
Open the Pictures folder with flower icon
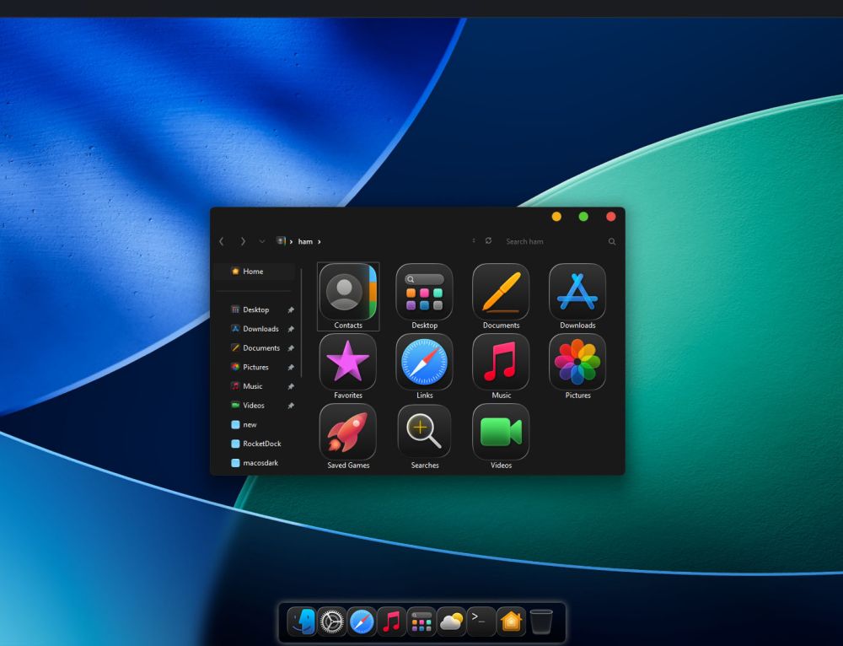point(577,361)
